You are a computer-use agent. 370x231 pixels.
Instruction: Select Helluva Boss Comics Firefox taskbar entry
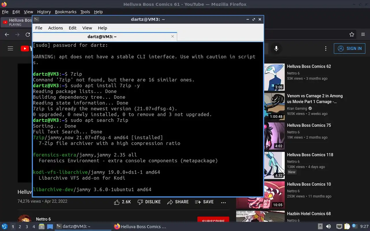tap(140, 227)
